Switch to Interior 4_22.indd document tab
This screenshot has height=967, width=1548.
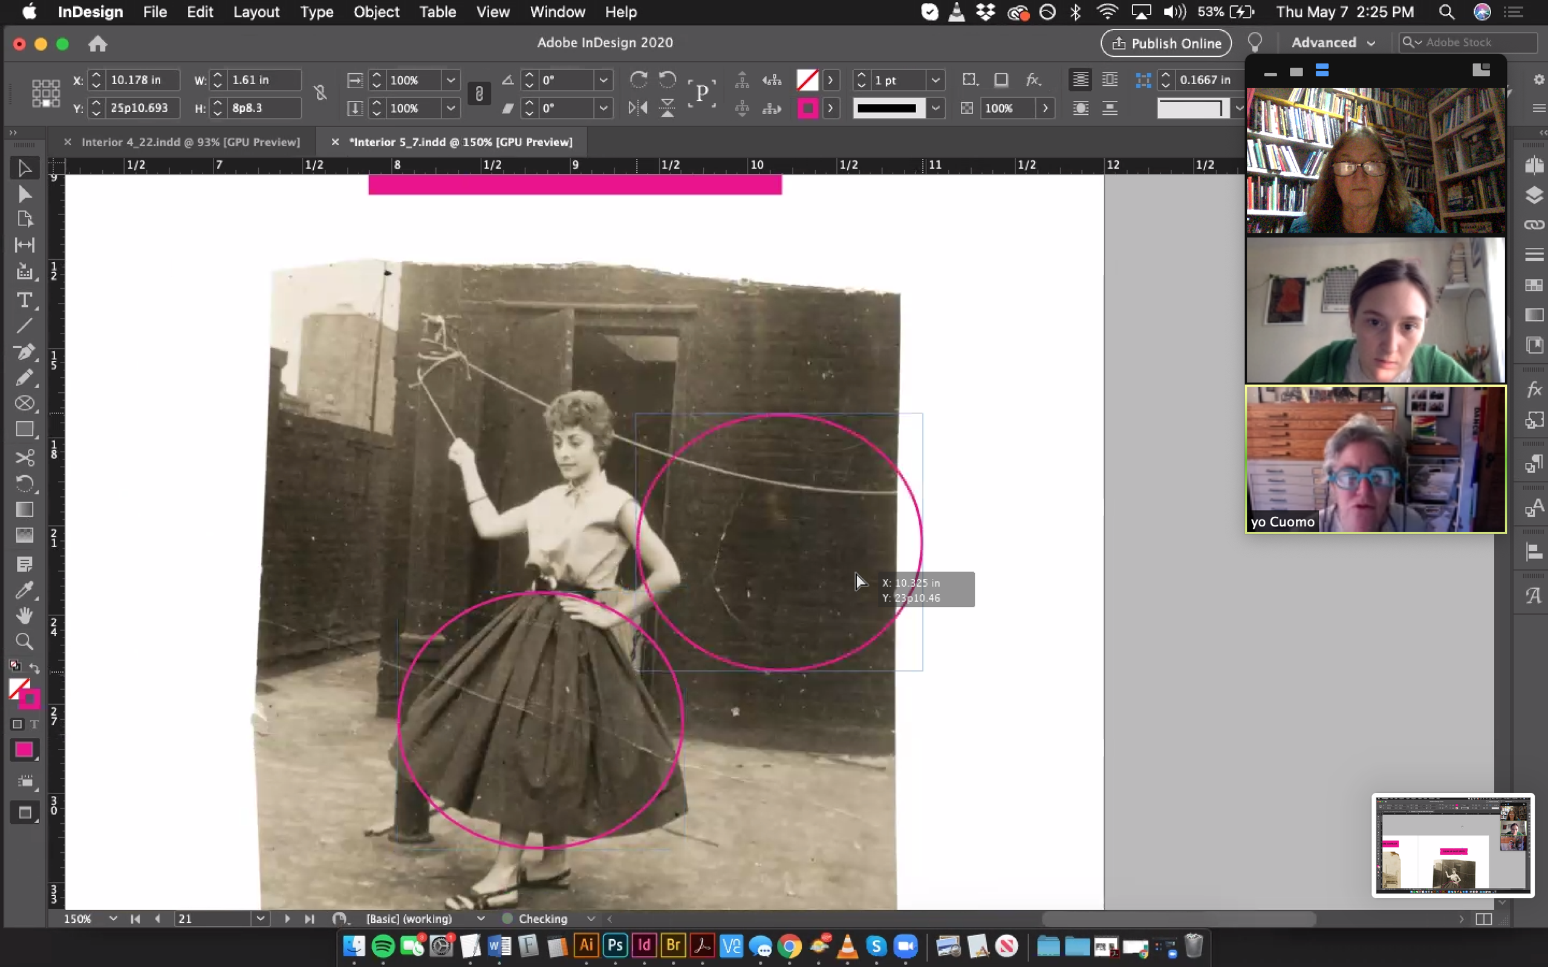pos(190,142)
